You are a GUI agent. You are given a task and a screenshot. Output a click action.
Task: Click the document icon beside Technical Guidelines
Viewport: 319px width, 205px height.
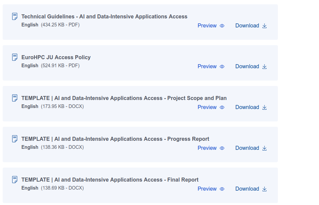click(x=15, y=16)
